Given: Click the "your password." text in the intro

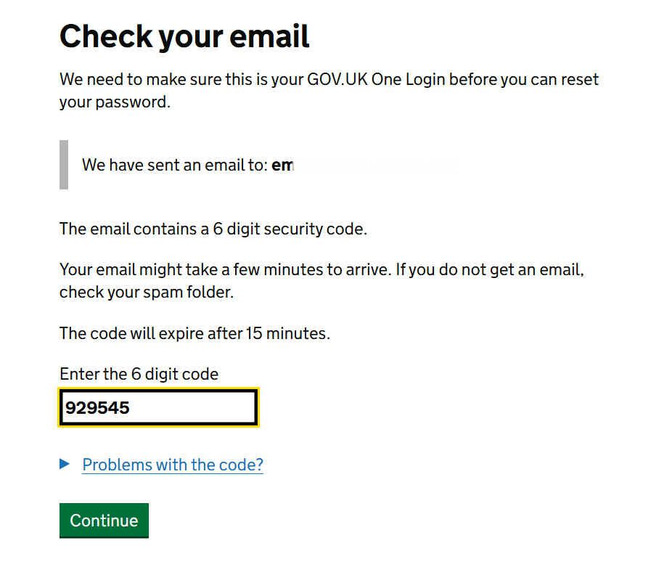Looking at the screenshot, I should (x=115, y=102).
